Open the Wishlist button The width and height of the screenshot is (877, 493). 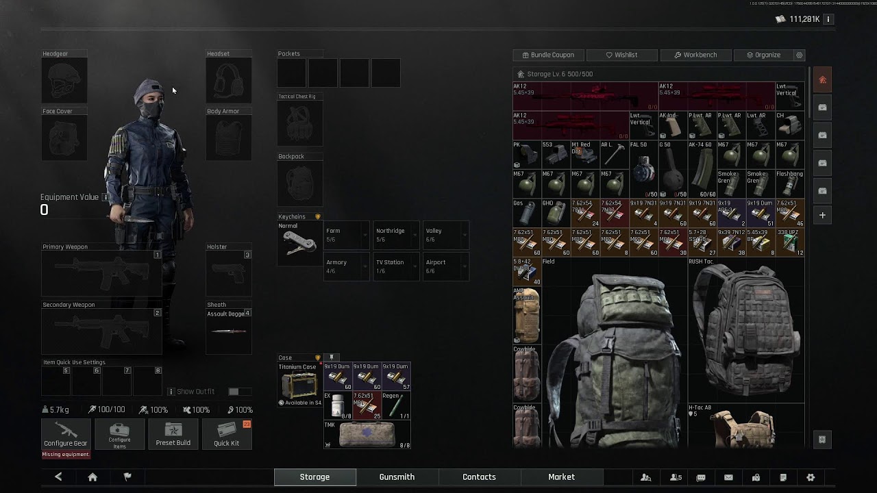tap(622, 55)
